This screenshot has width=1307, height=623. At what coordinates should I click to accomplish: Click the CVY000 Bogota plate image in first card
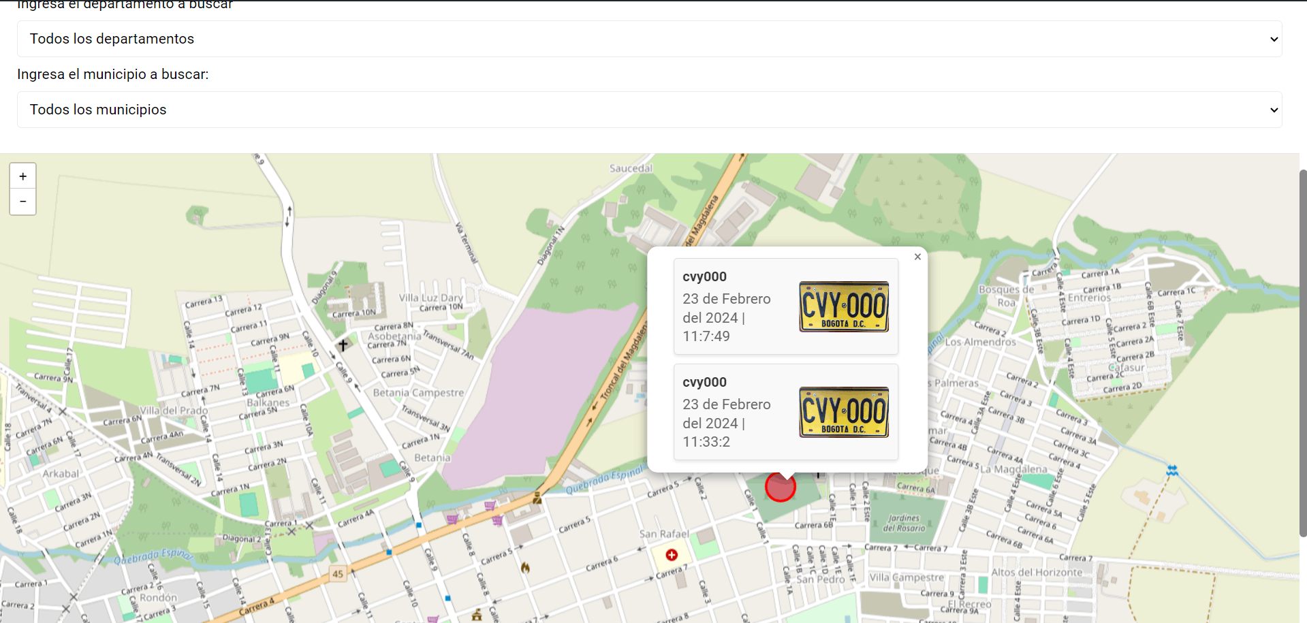[843, 306]
